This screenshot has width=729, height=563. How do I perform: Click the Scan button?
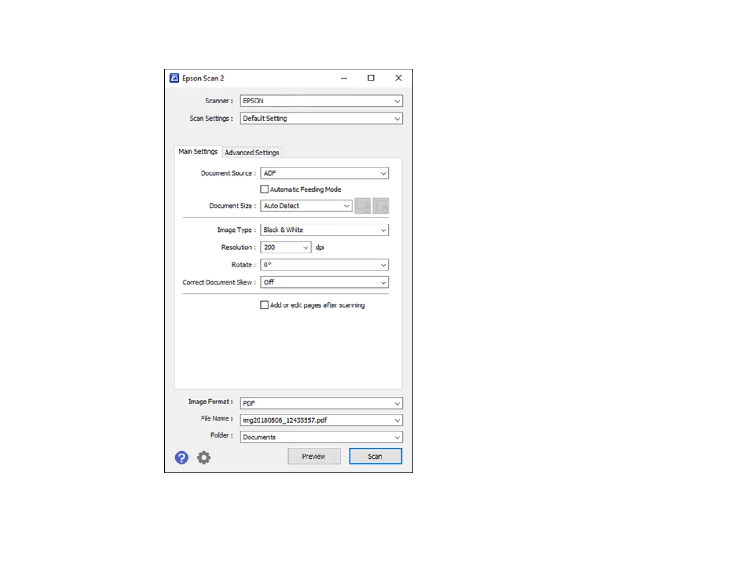pyautogui.click(x=376, y=456)
